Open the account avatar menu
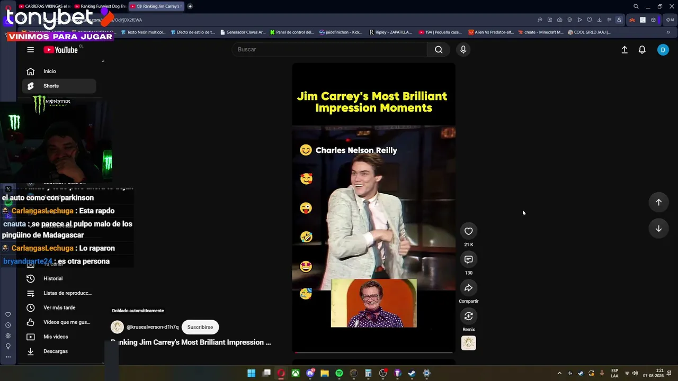Screen dimensions: 678x381 pos(663,50)
